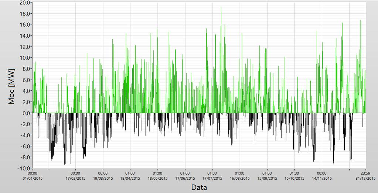Click the 18/05/2015 date label
The height and width of the screenshot is (193, 378).
[158, 178]
